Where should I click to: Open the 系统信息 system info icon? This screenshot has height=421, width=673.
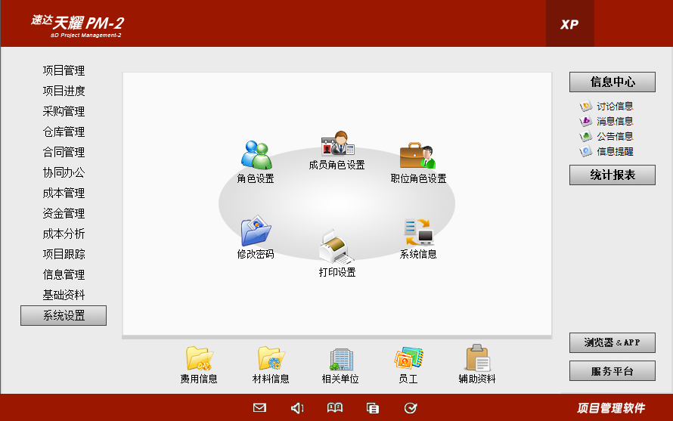(x=418, y=232)
